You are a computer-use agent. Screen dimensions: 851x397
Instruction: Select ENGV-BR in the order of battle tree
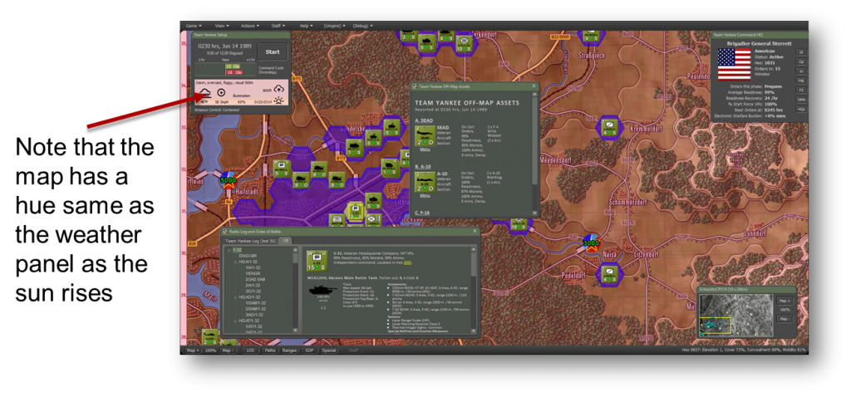tap(248, 256)
